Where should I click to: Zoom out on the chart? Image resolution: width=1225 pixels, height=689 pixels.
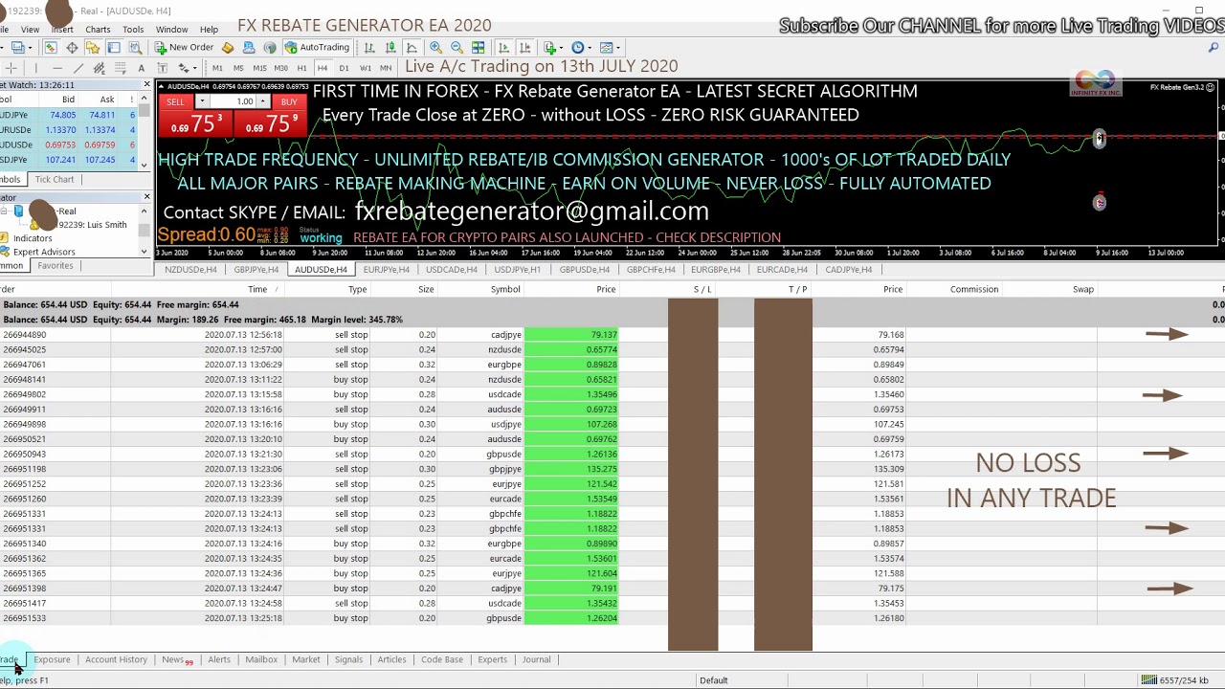tap(457, 47)
